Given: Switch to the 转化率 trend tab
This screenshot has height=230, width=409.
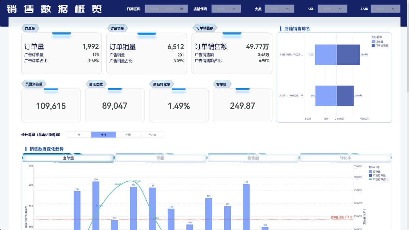Looking at the screenshot, I should (x=346, y=158).
